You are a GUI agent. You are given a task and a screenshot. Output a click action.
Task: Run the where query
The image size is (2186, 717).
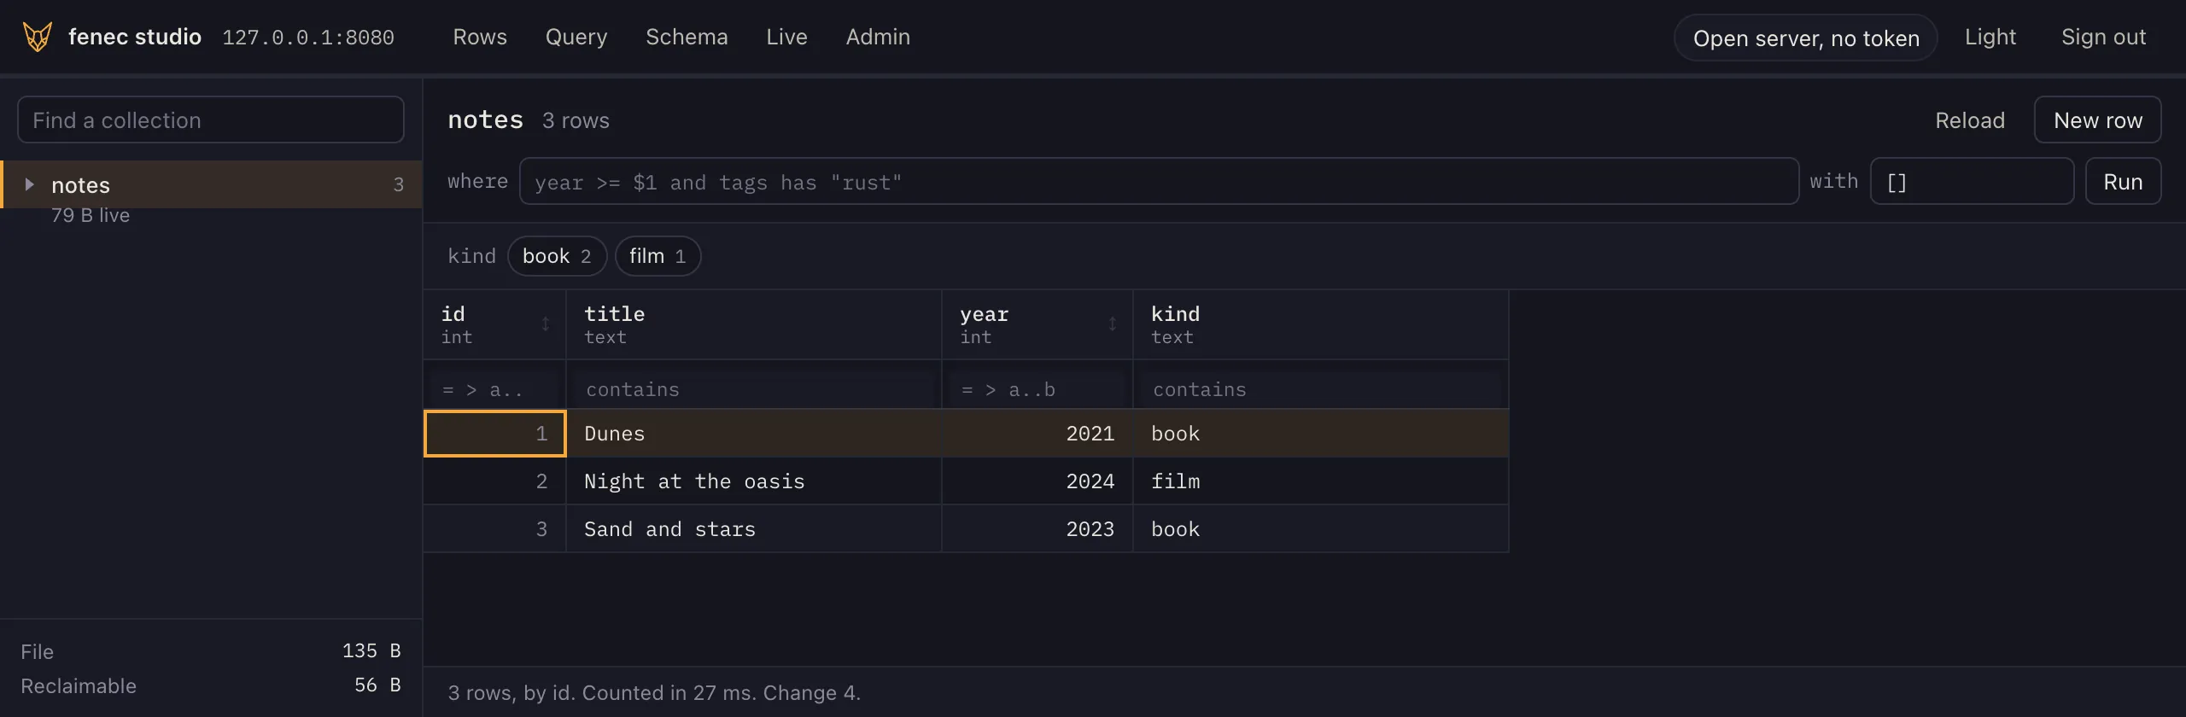click(2123, 182)
